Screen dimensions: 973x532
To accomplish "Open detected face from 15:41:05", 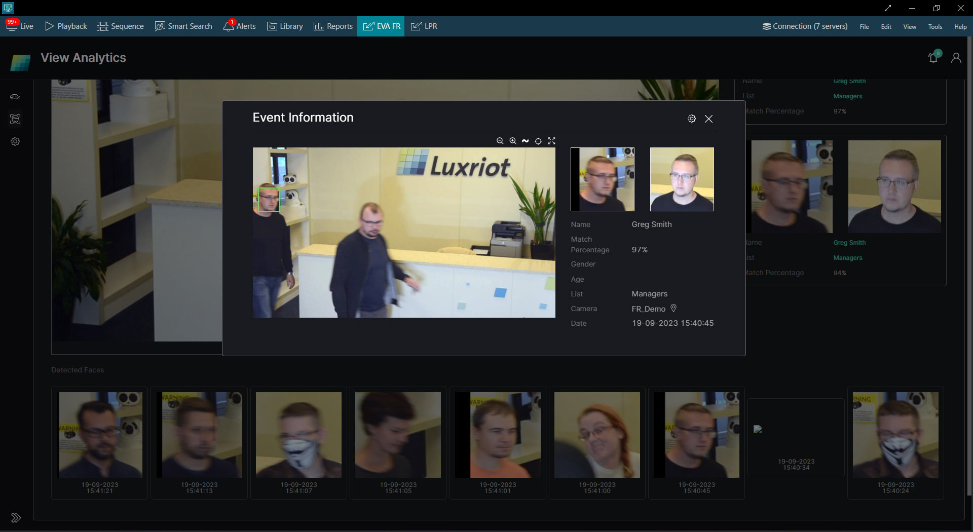I will point(398,443).
